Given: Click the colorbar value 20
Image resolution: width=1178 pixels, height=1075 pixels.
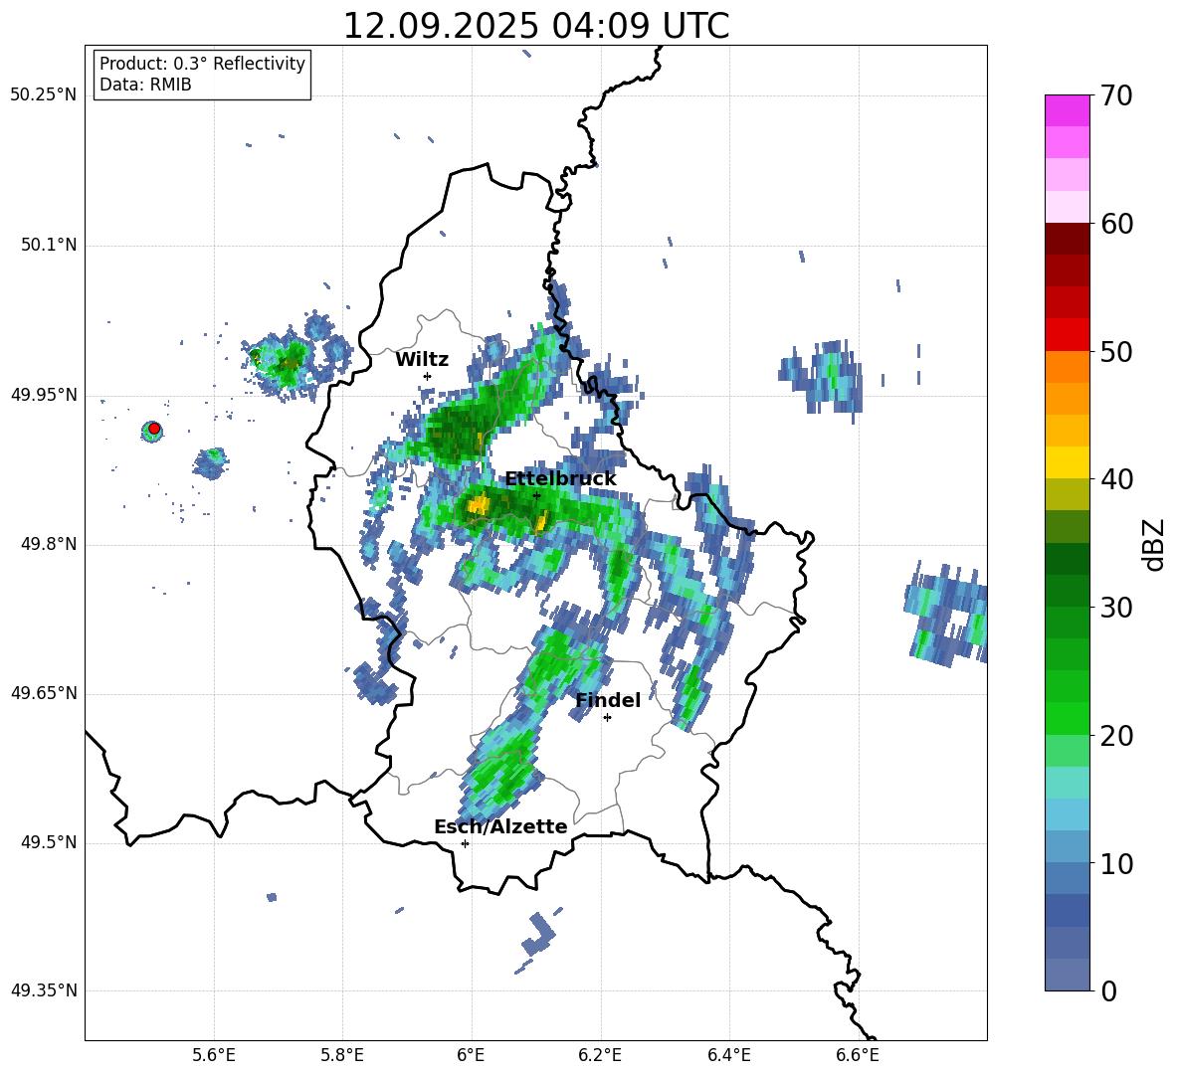Looking at the screenshot, I should pyautogui.click(x=1116, y=736).
